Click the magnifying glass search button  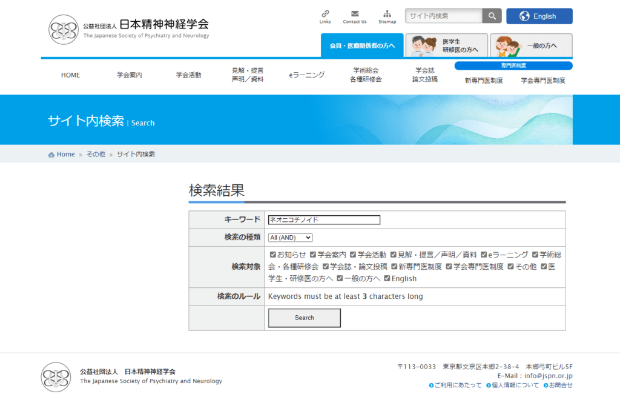tap(492, 16)
